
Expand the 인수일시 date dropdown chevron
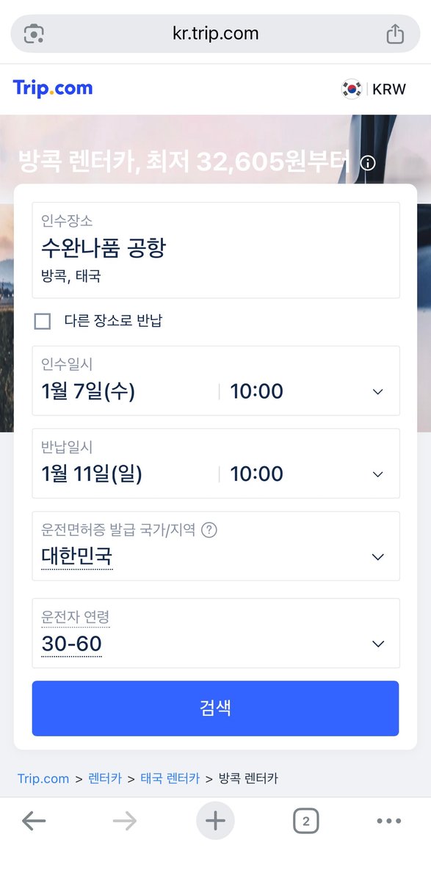pyautogui.click(x=378, y=391)
